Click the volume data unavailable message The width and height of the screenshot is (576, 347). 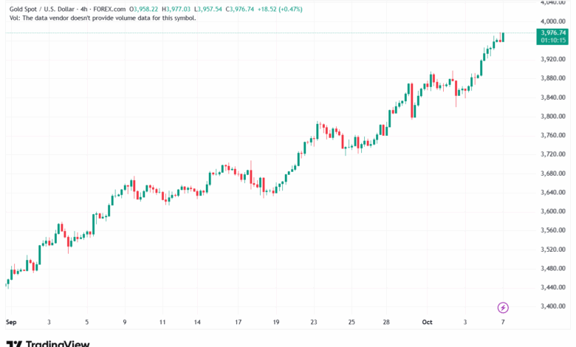coord(102,18)
